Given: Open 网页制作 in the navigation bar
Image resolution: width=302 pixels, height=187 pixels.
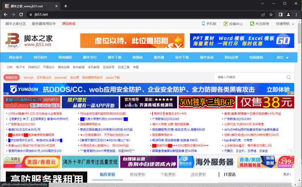Looking at the screenshot, I should pyautogui.click(x=40, y=57).
